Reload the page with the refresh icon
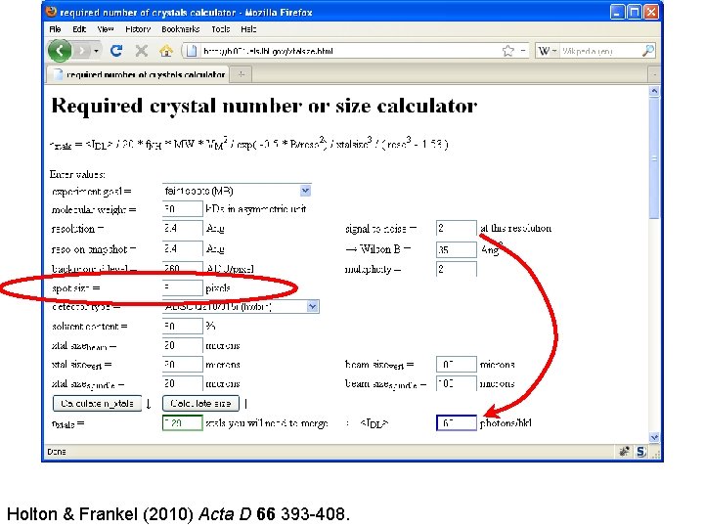Viewport: 704px width, 528px height. click(x=116, y=51)
